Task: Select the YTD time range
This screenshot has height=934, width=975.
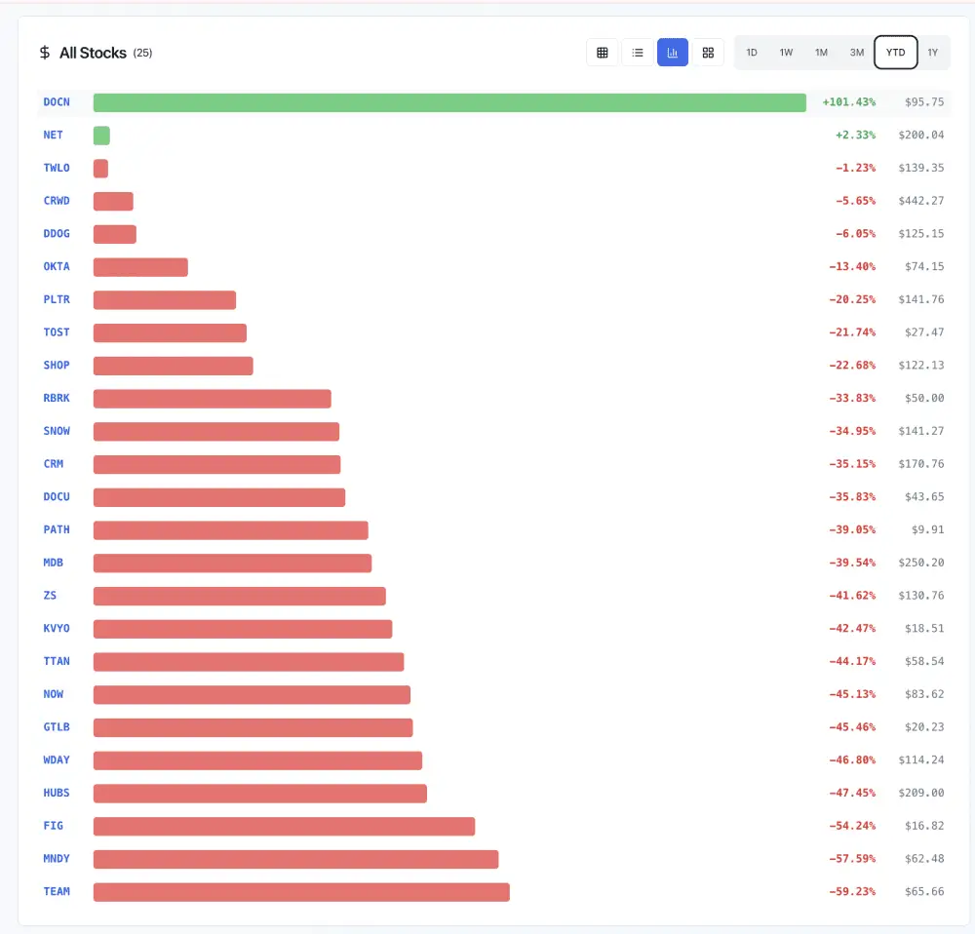Action: tap(895, 53)
